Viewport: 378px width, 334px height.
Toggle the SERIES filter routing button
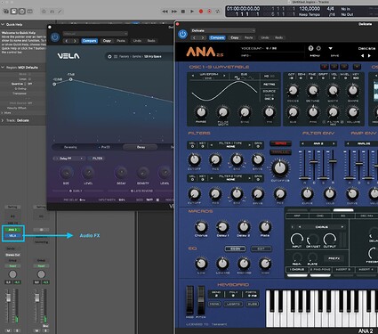(280, 143)
